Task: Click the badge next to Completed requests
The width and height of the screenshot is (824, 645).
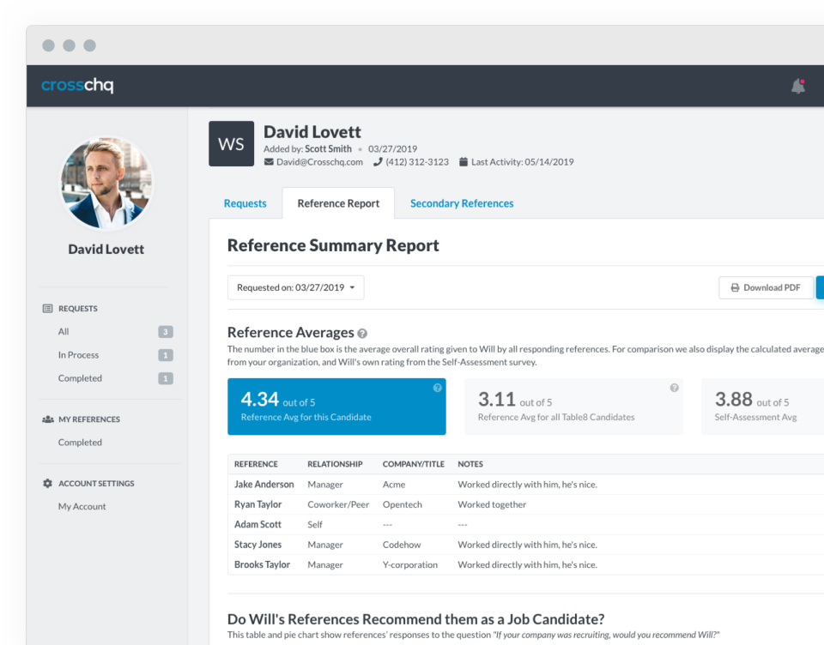Action: click(x=166, y=378)
